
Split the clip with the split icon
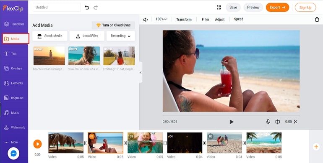[x=277, y=122]
